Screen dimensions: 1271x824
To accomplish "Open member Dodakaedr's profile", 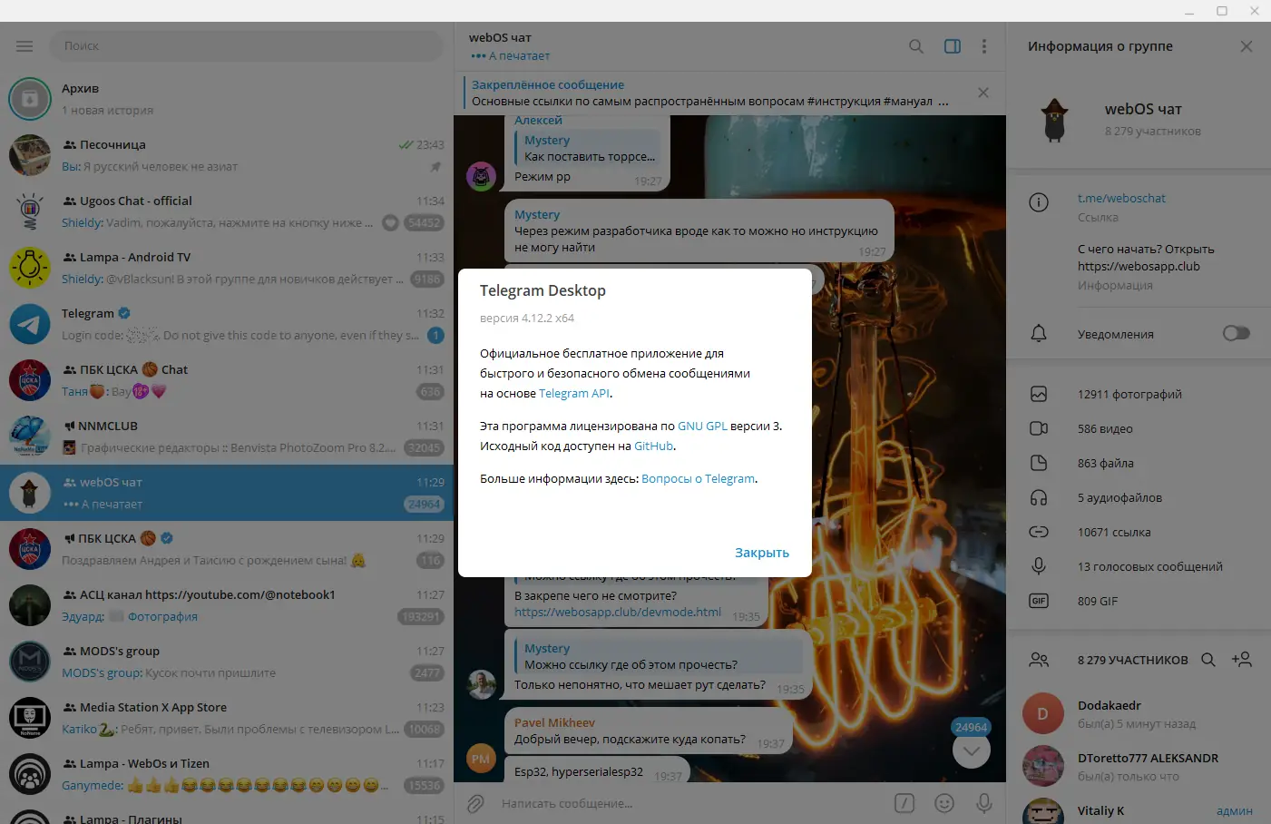I will click(x=1139, y=714).
